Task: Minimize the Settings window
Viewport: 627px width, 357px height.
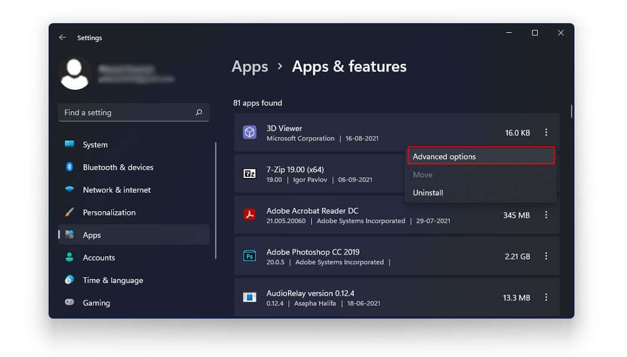Action: (x=509, y=33)
